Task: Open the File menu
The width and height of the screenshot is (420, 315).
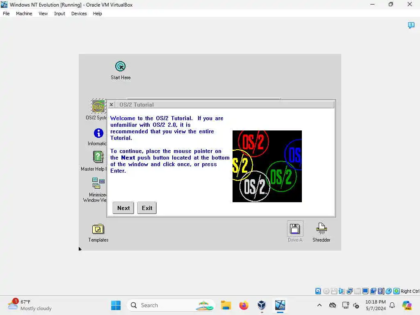Action: 6,14
